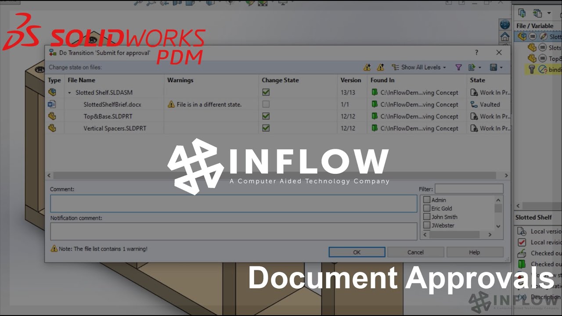Image resolution: width=562 pixels, height=316 pixels.
Task: Open the purple filter funnel
Action: (458, 67)
